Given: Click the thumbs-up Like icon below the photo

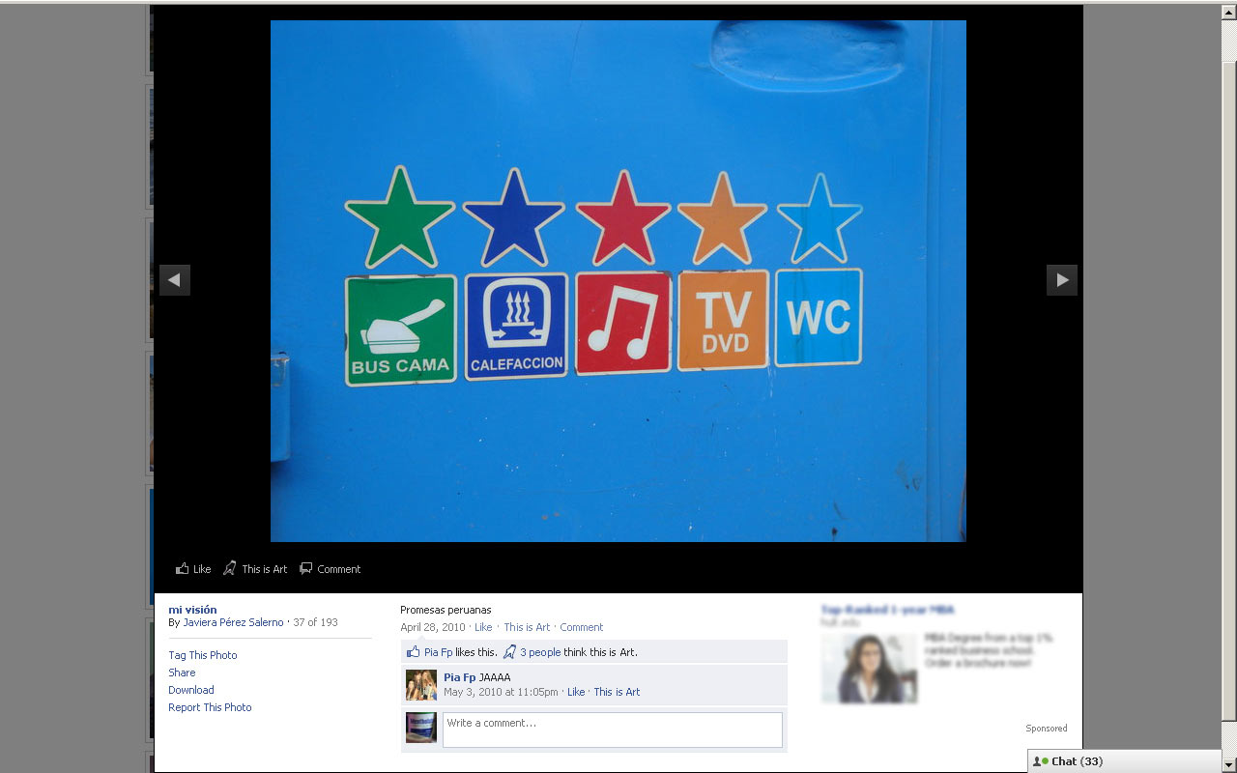Looking at the screenshot, I should click(x=183, y=569).
